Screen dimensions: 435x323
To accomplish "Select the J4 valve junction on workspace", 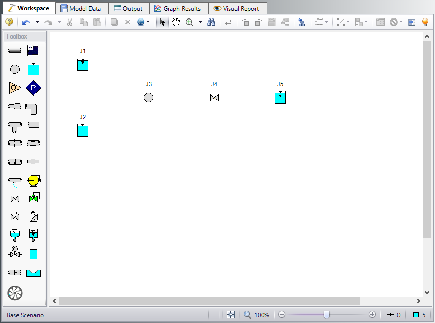I will [214, 98].
